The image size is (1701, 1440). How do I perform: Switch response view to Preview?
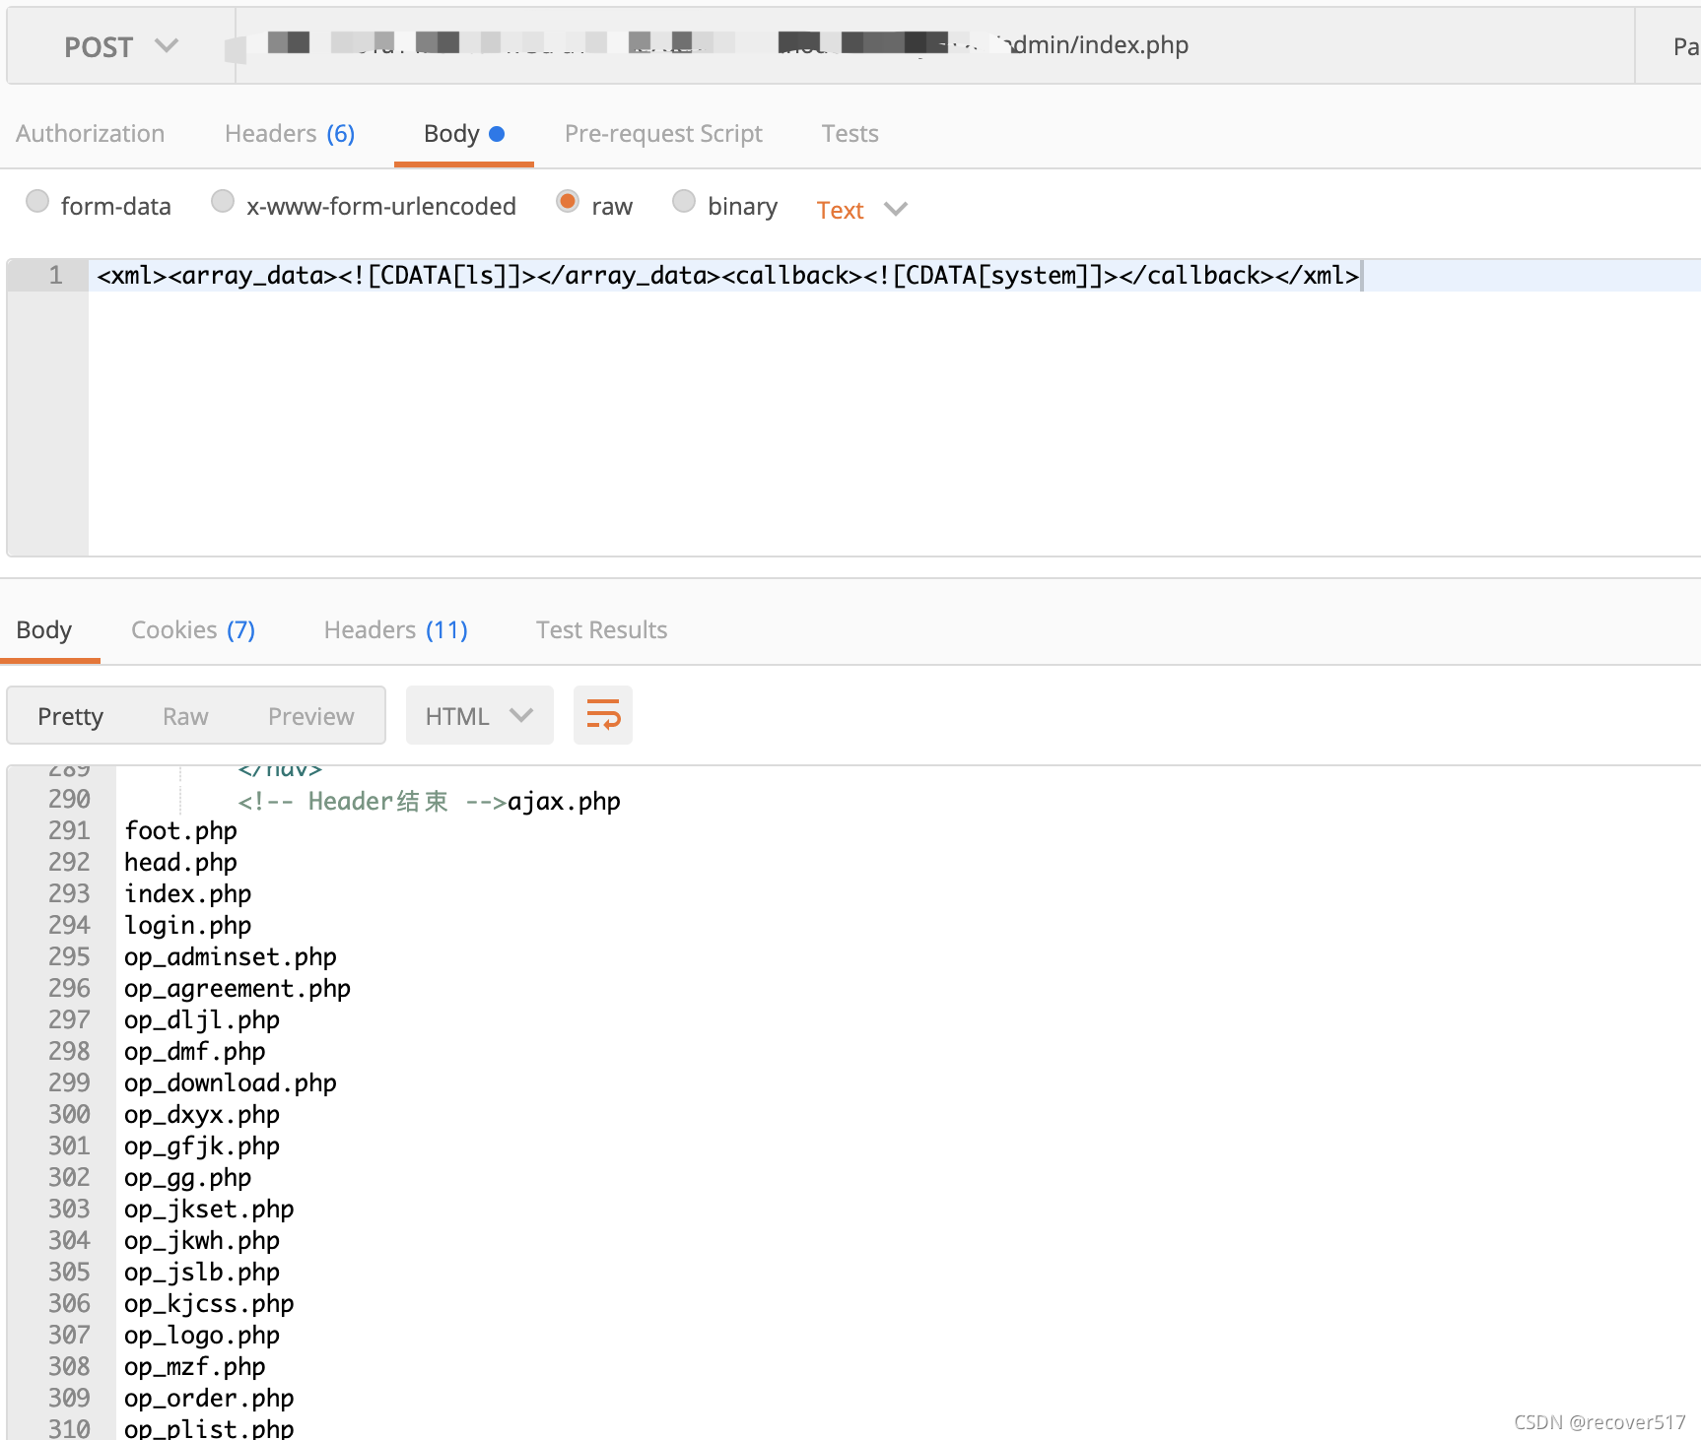pos(310,716)
